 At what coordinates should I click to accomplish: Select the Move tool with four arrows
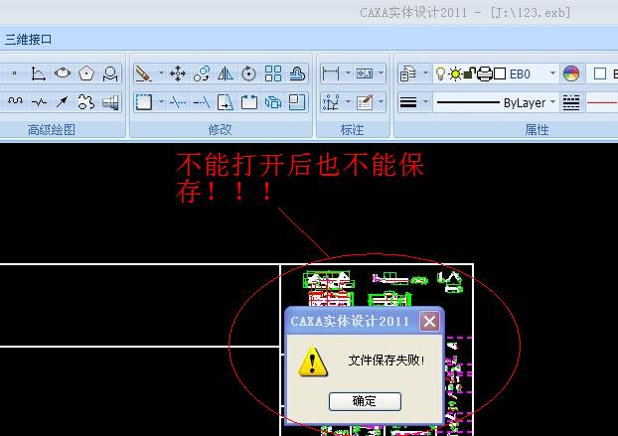[x=178, y=73]
